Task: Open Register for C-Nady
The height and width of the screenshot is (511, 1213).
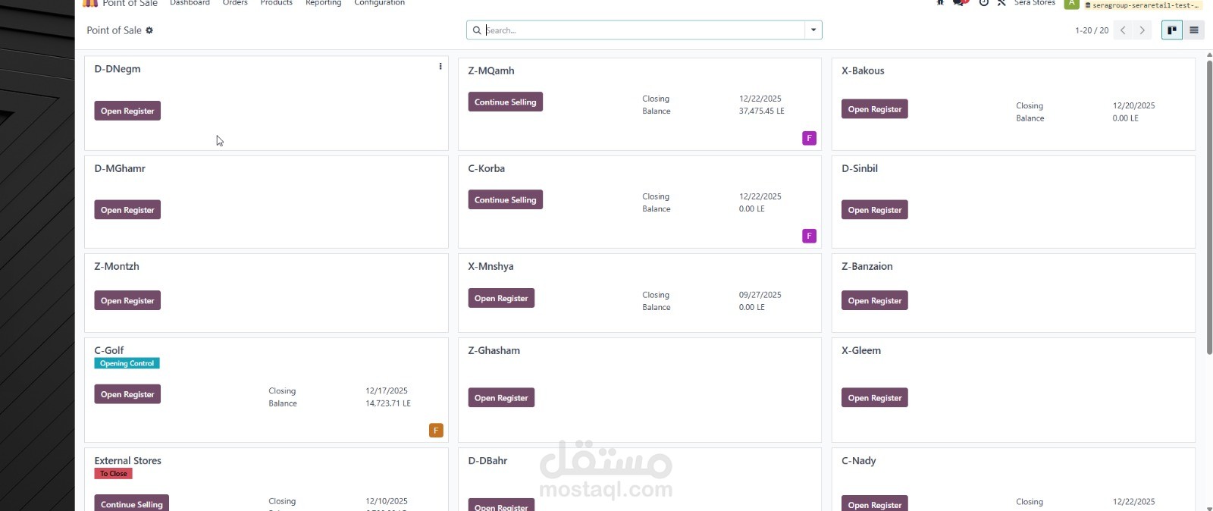Action: tap(875, 504)
